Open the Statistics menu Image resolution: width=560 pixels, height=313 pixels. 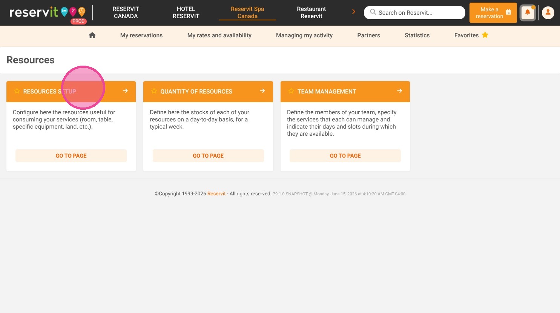click(417, 35)
